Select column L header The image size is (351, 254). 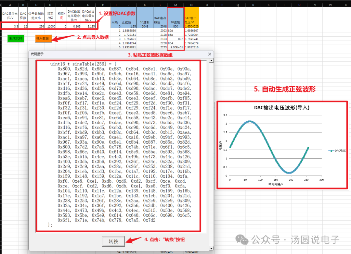click(x=160, y=5)
